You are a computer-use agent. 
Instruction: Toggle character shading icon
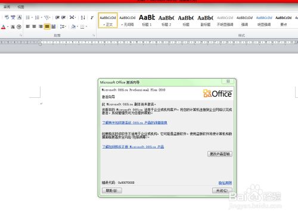[13, 27]
